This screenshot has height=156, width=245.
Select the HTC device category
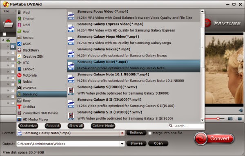[42, 63]
